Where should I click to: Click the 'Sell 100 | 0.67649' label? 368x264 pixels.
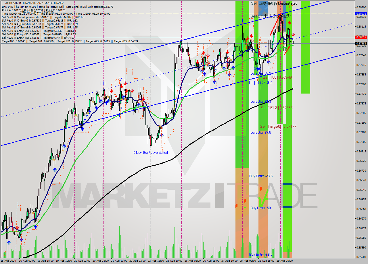(277, 77)
